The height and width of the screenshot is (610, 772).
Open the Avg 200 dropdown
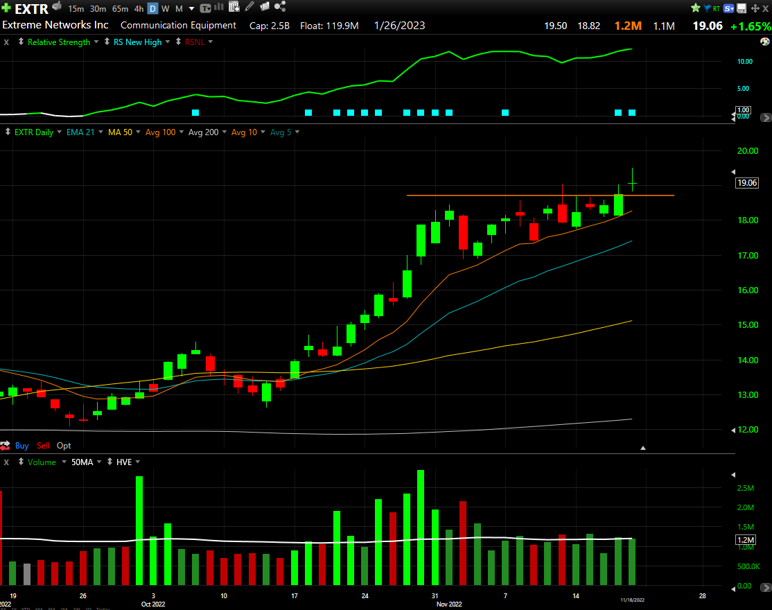225,132
